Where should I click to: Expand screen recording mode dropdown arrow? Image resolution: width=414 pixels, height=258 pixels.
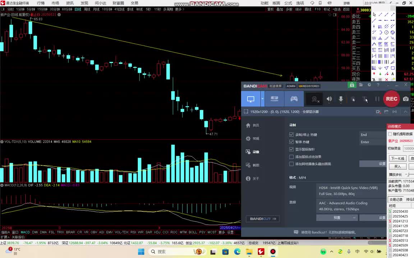[262, 99]
